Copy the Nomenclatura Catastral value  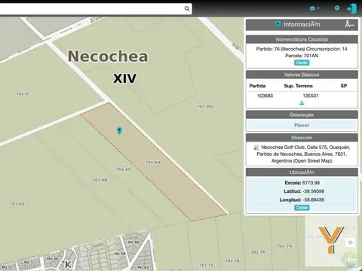(x=302, y=62)
